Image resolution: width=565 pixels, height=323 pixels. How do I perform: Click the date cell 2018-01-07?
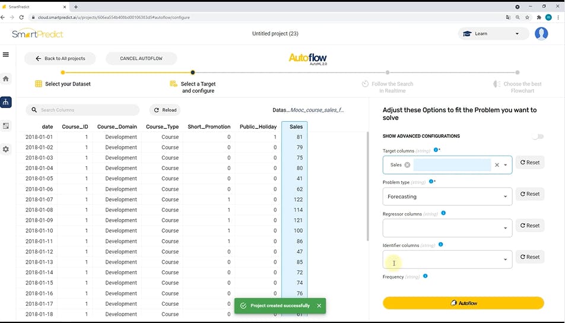[x=39, y=199]
